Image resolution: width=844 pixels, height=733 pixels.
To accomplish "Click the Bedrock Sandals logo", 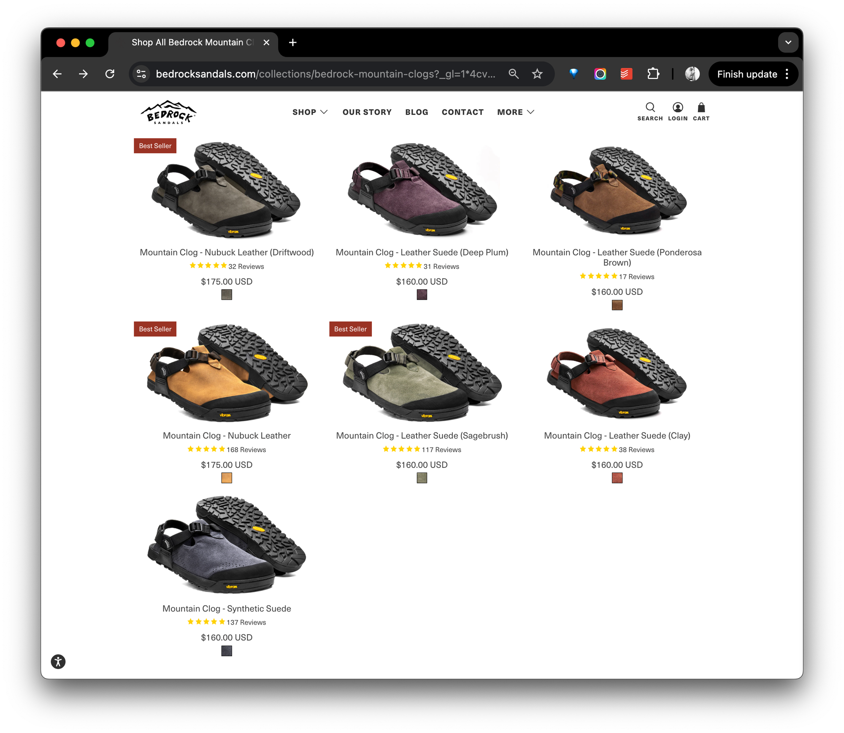I will (168, 112).
